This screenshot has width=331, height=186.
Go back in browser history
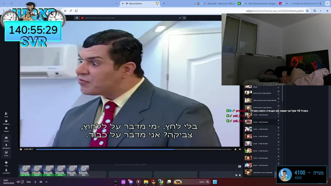[327, 11]
